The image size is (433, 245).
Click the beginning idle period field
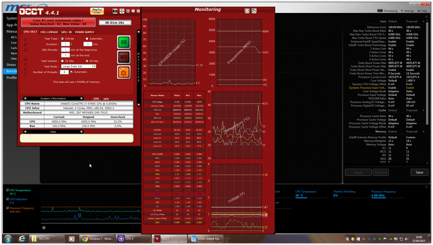pyautogui.click(x=65, y=49)
